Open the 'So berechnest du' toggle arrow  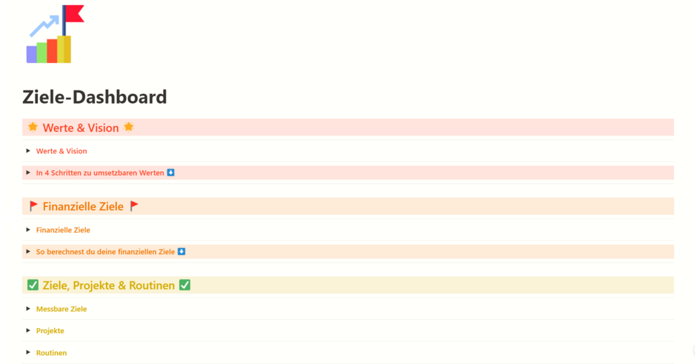coord(28,251)
